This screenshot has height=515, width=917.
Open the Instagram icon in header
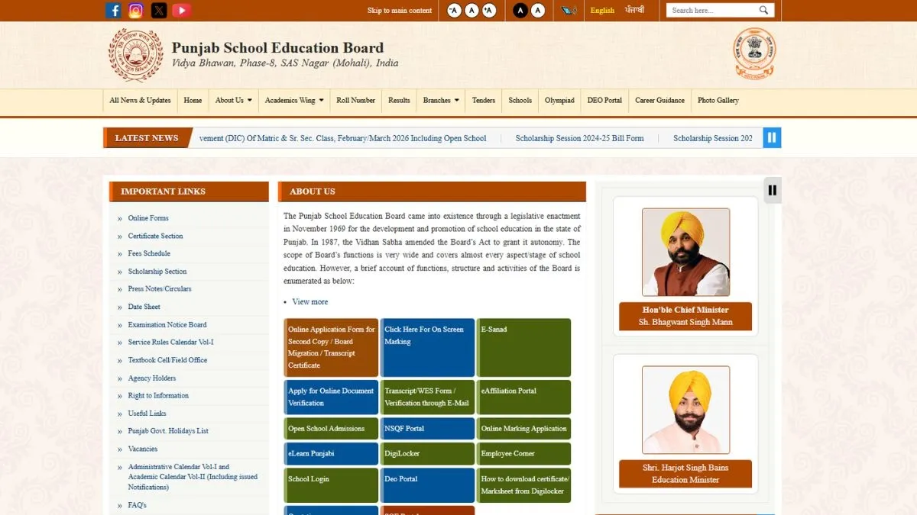coord(136,10)
